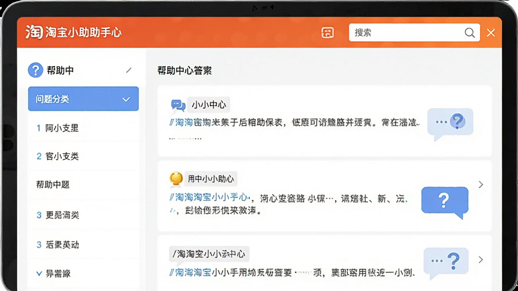Open the 帮助中题 sidebar entry
Image resolution: width=518 pixels, height=291 pixels.
(x=83, y=184)
